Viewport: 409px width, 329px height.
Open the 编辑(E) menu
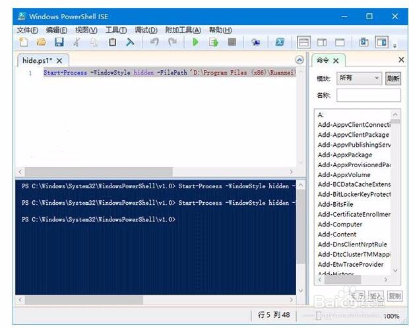point(57,30)
